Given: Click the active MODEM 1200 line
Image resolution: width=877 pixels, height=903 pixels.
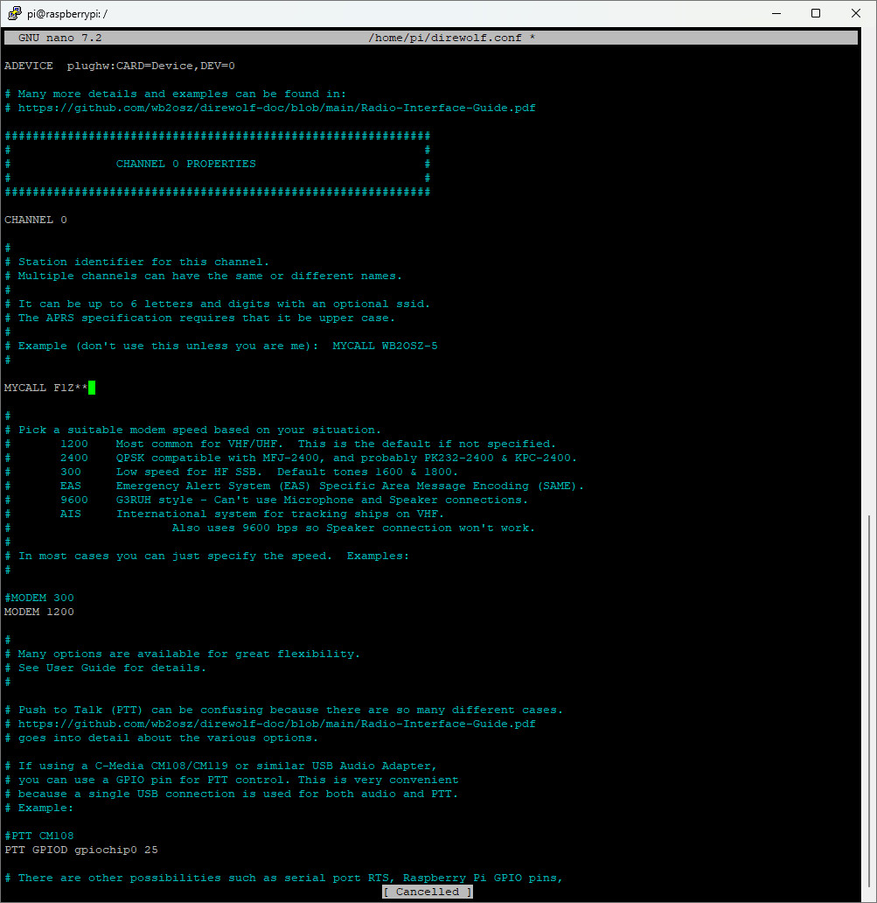Looking at the screenshot, I should (39, 612).
